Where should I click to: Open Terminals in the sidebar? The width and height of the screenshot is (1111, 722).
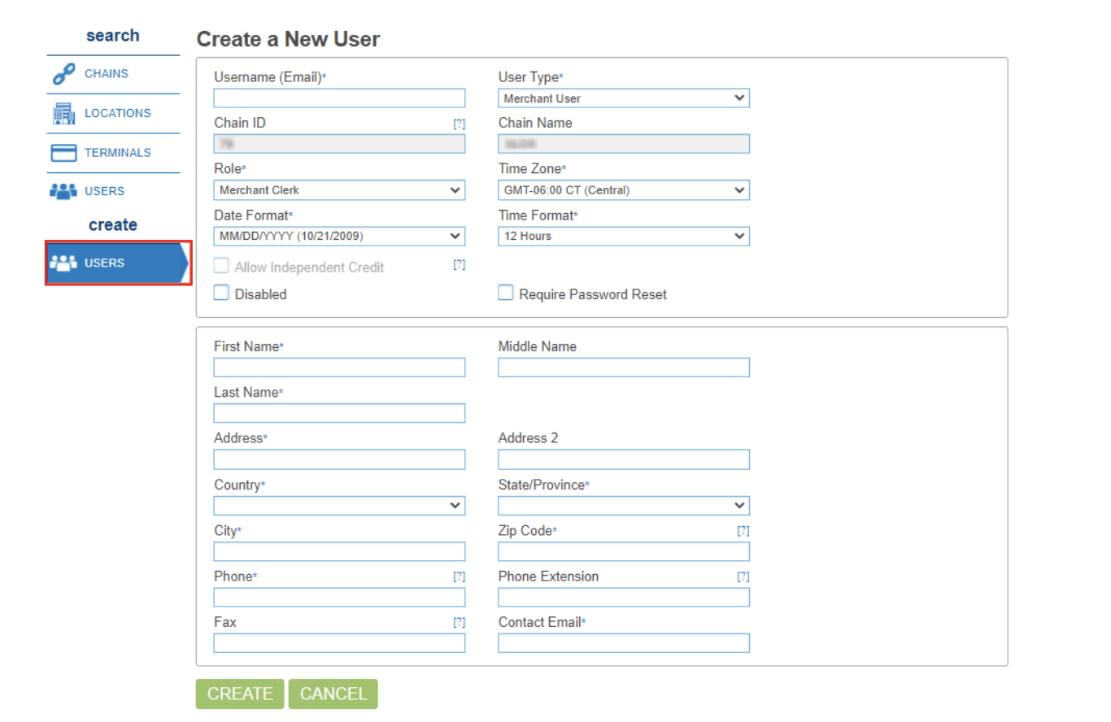117,153
